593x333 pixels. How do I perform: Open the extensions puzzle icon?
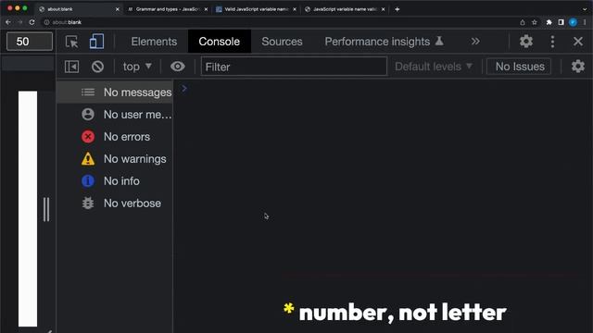tap(549, 22)
